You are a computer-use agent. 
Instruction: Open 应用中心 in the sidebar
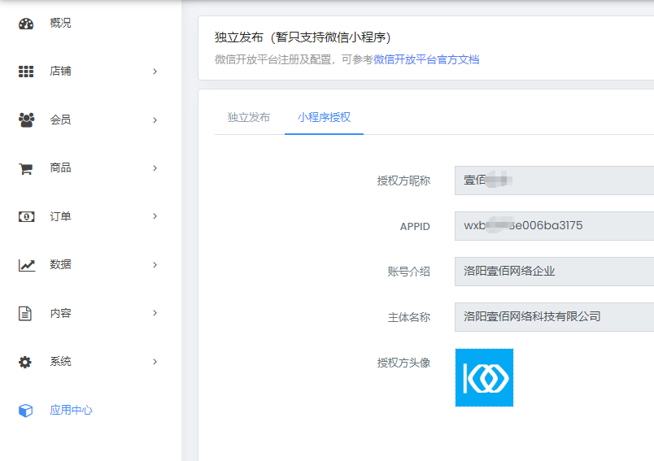pyautogui.click(x=71, y=411)
